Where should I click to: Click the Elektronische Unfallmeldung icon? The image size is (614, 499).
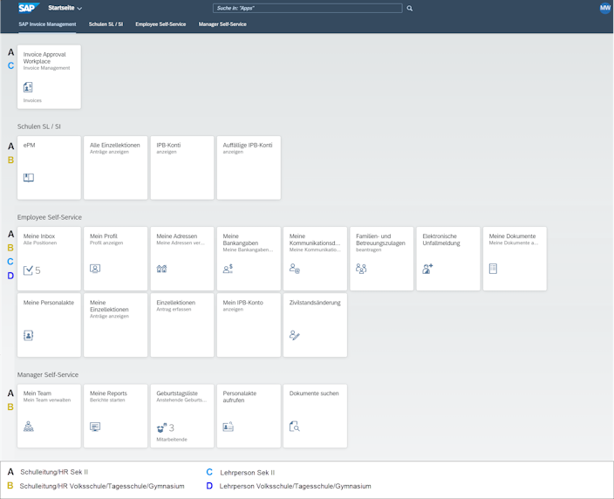(x=427, y=269)
